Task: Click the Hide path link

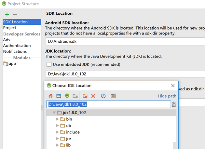Action: pos(167,96)
